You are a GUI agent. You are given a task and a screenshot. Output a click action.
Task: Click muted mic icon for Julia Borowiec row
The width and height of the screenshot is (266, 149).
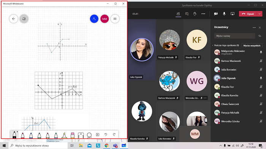click(x=261, y=69)
